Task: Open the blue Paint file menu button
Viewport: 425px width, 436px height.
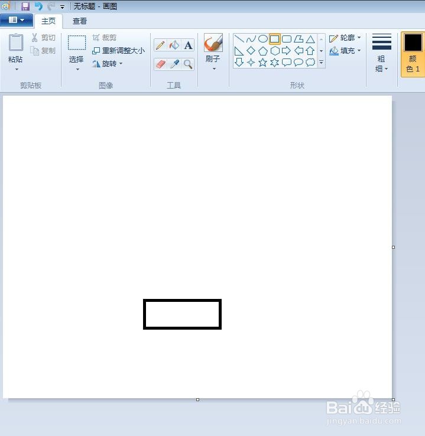Action: (x=17, y=20)
